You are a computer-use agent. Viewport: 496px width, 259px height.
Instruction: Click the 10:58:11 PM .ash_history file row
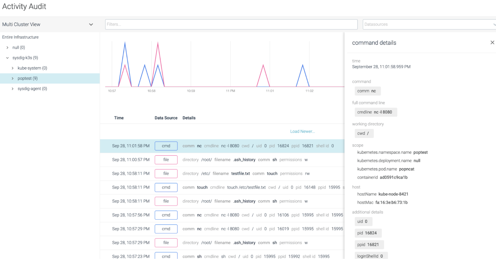tap(222, 201)
